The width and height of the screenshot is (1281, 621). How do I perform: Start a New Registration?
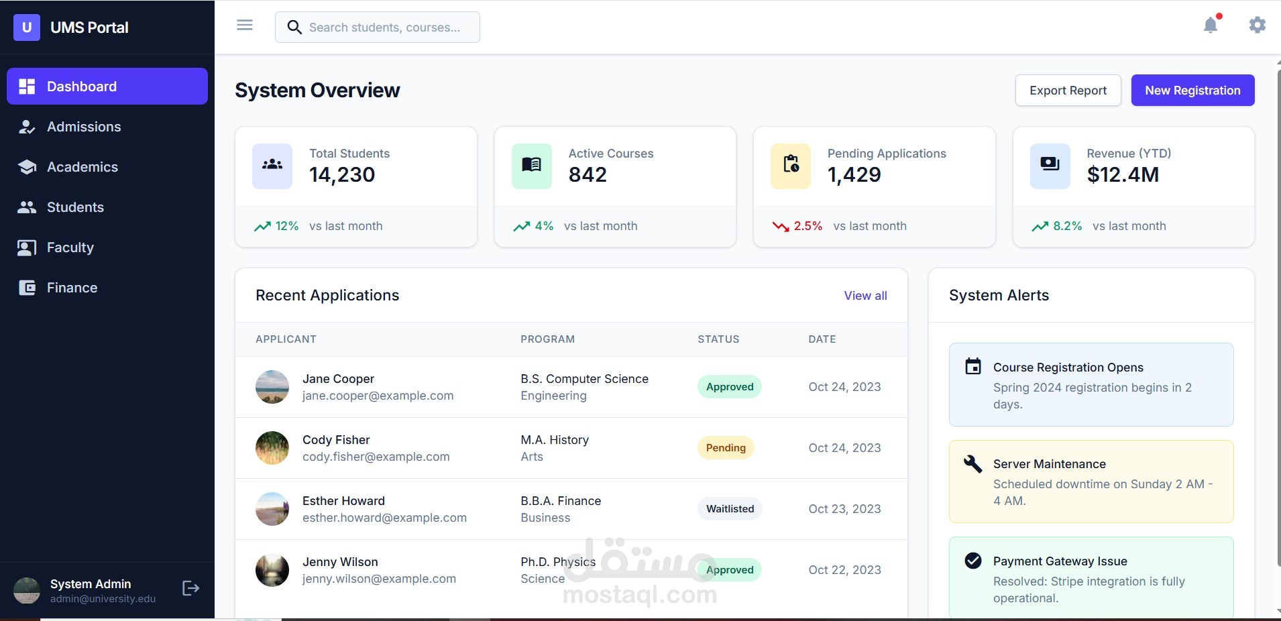point(1193,91)
